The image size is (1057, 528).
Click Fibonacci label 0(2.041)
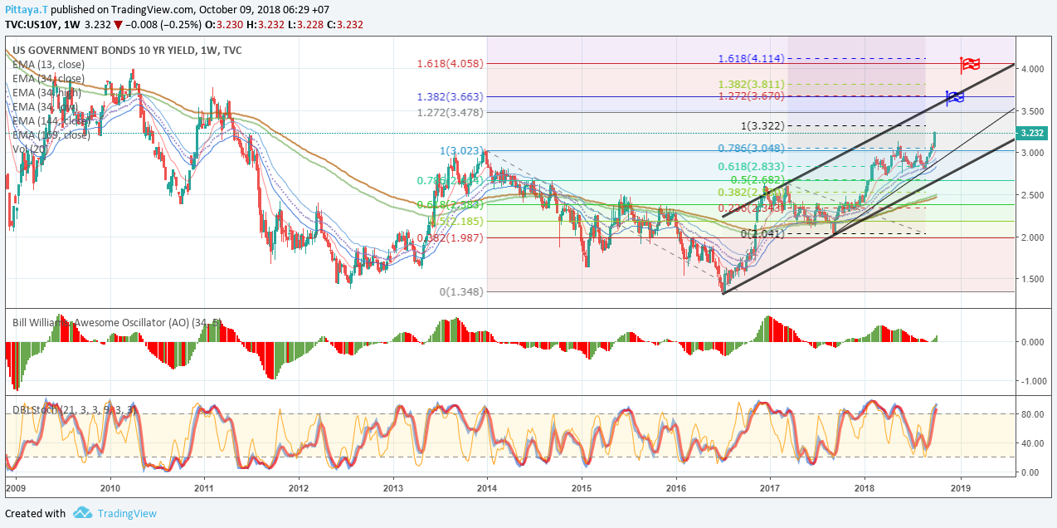click(x=762, y=234)
